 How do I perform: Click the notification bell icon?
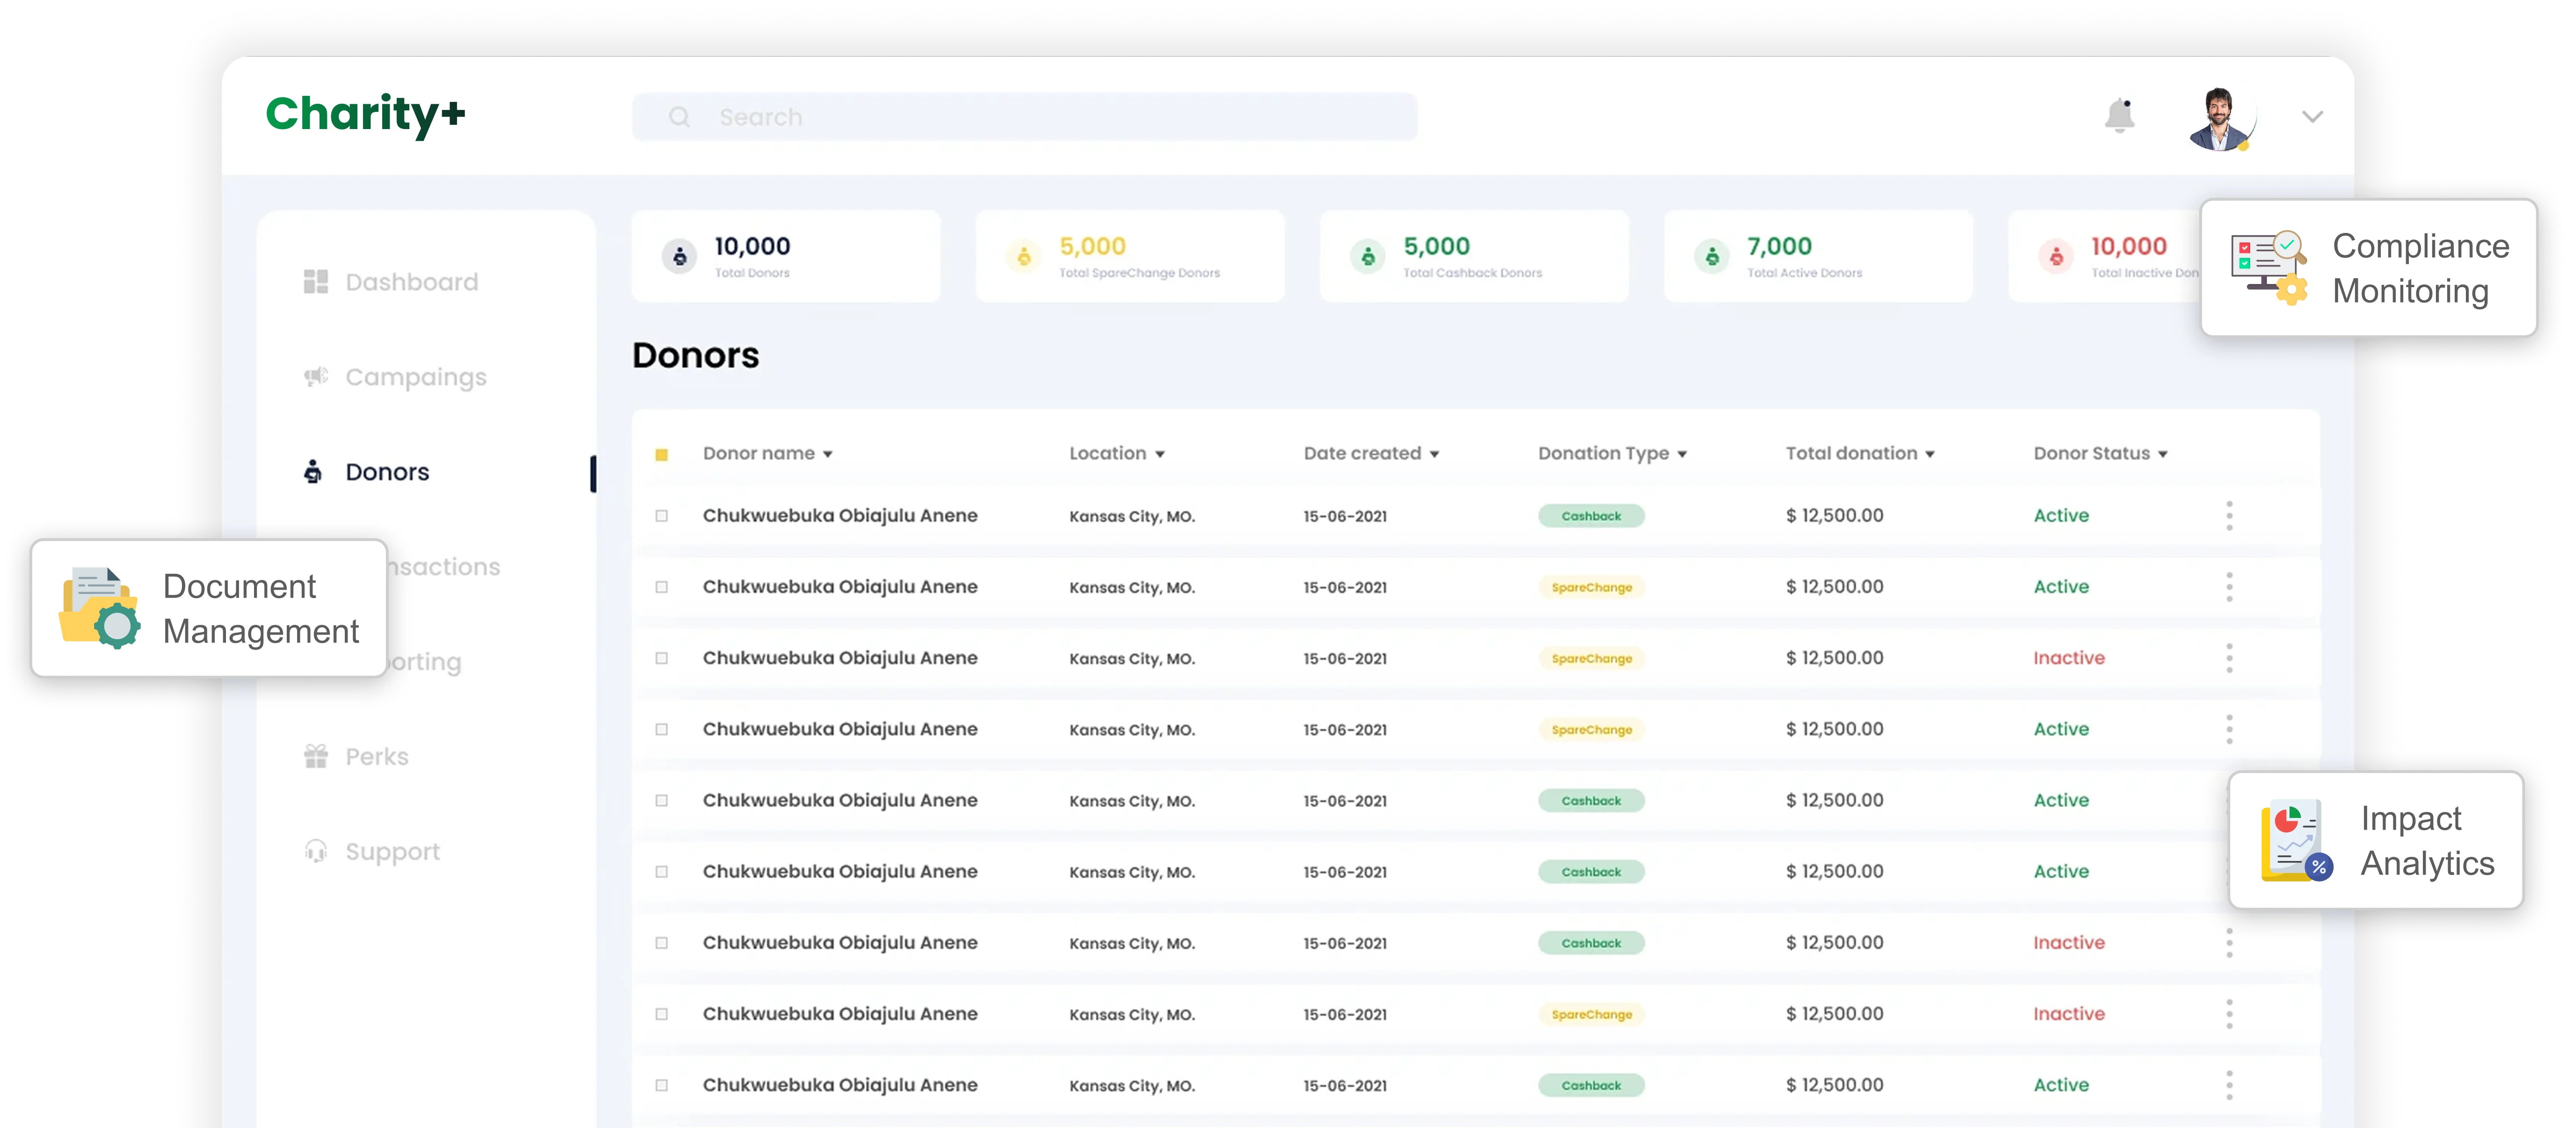coord(2121,116)
